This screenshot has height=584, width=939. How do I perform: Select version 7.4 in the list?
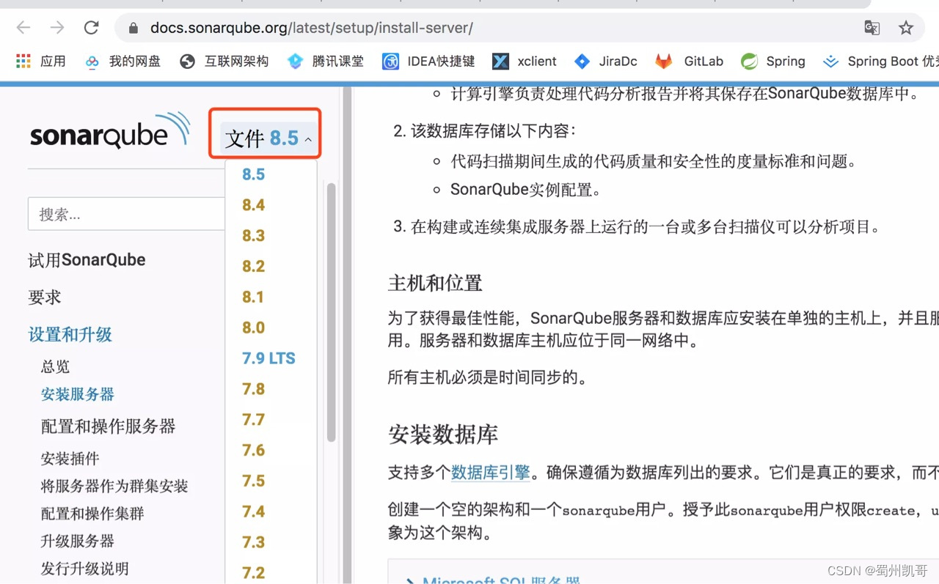pos(253,511)
